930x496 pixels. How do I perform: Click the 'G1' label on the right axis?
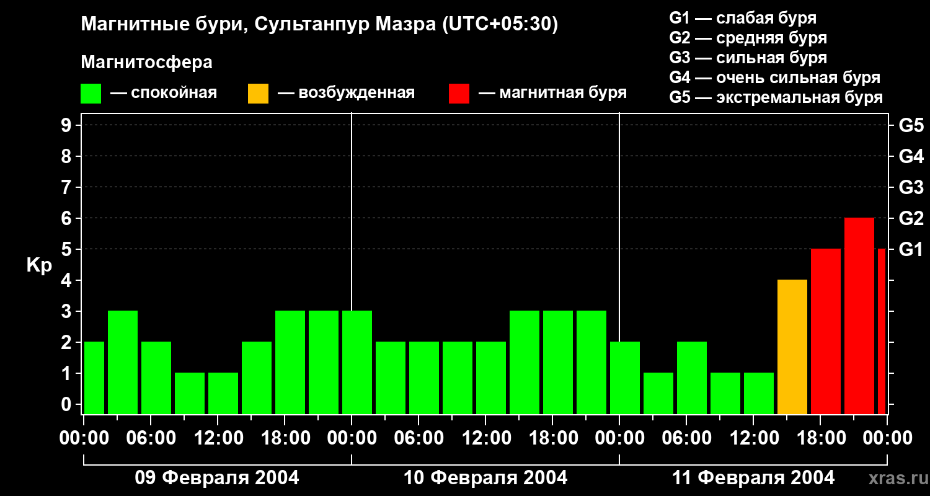(x=911, y=249)
